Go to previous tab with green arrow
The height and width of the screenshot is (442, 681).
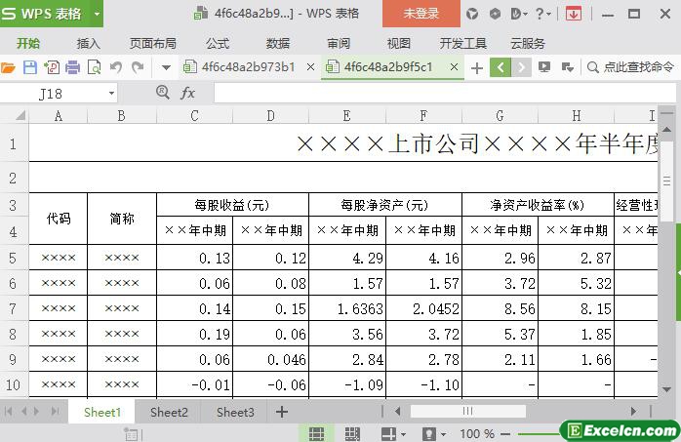[501, 67]
